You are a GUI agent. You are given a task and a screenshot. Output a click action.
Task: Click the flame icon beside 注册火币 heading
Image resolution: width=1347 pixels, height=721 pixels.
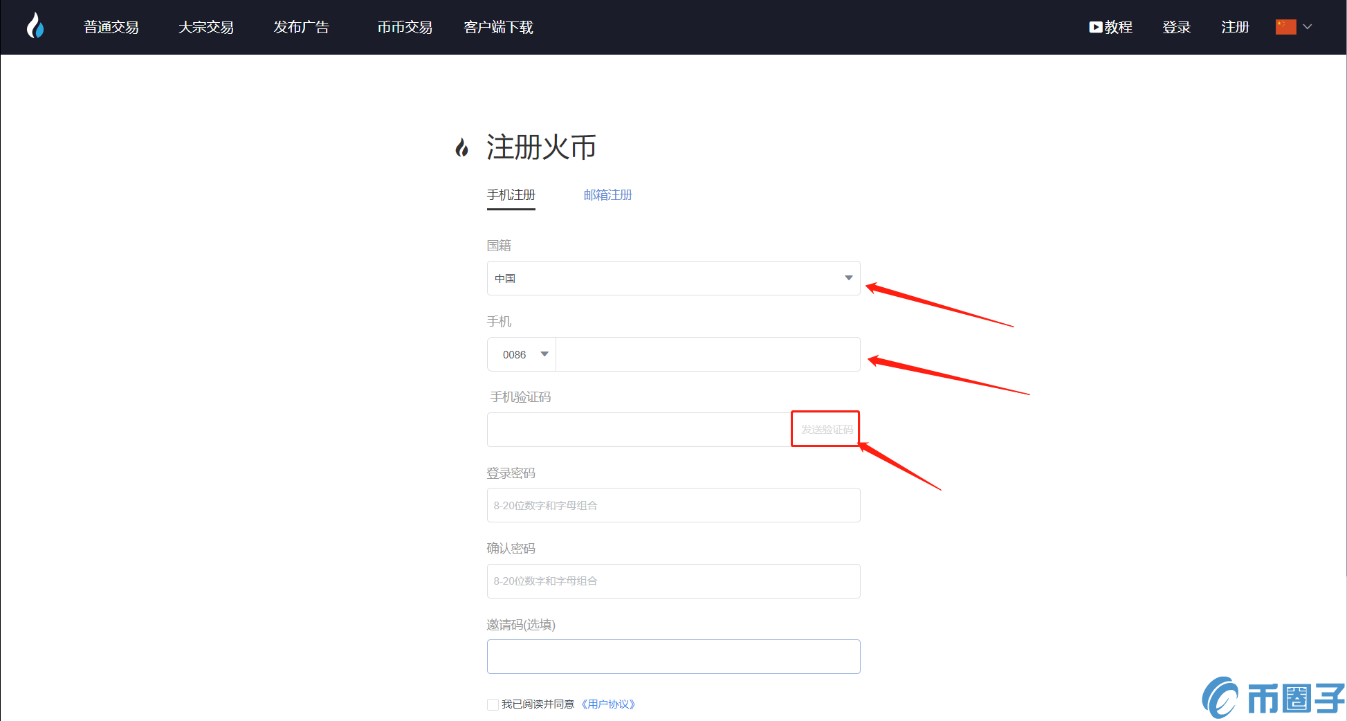pos(461,147)
